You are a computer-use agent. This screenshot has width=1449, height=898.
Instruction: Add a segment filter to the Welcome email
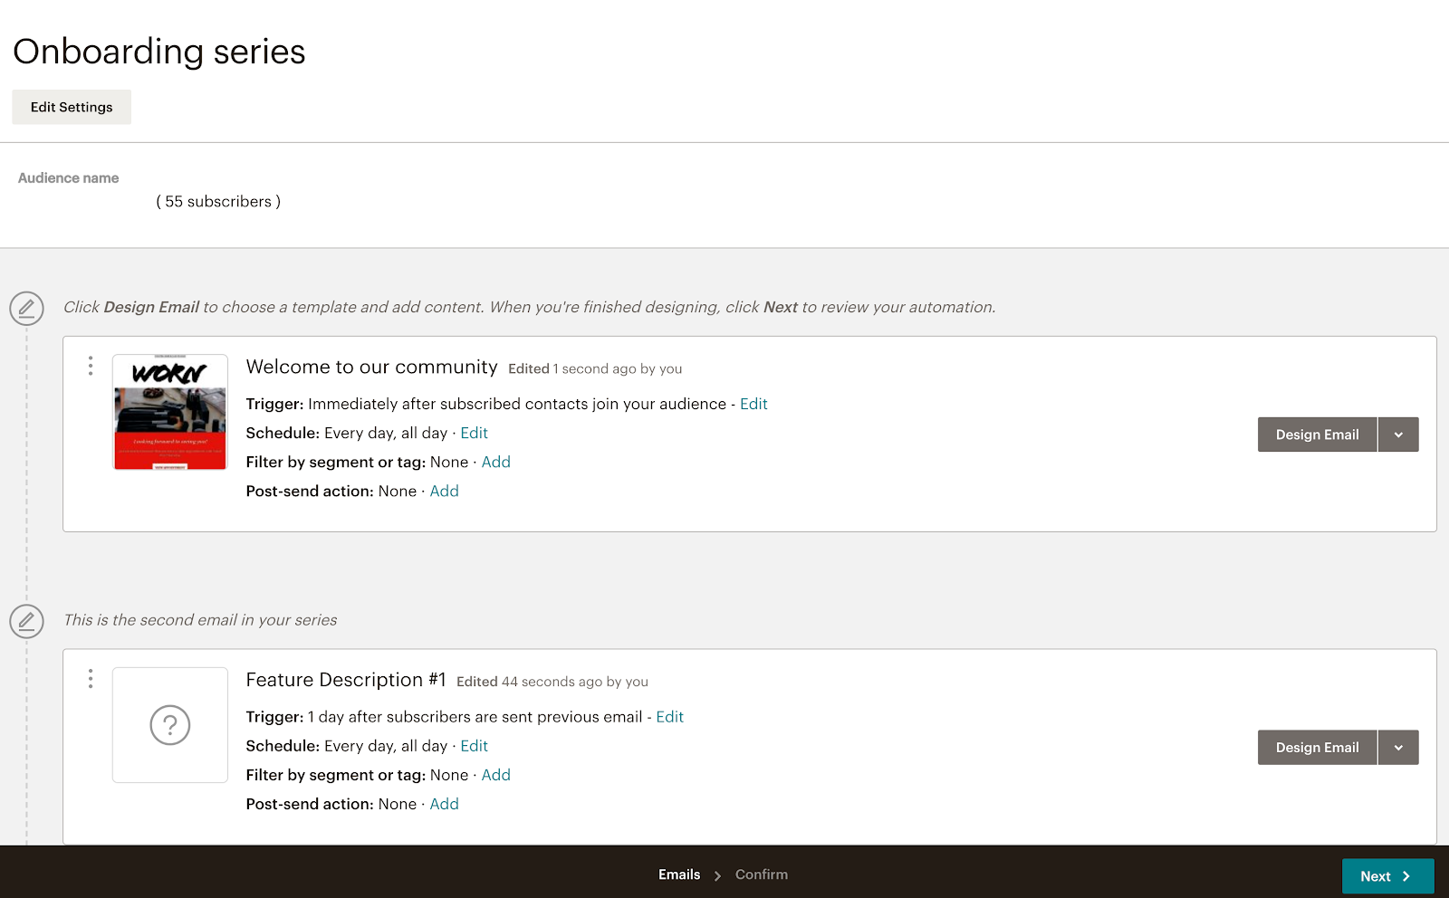(x=495, y=462)
